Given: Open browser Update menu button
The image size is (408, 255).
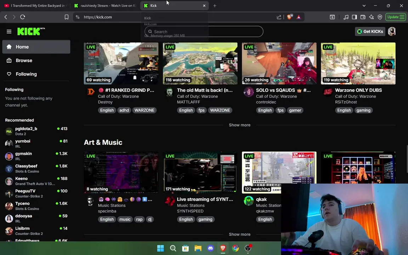Looking at the screenshot, I should [x=396, y=17].
